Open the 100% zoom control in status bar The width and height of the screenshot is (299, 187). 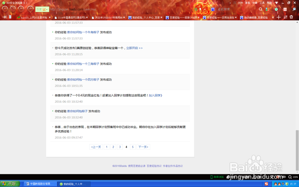(293, 177)
